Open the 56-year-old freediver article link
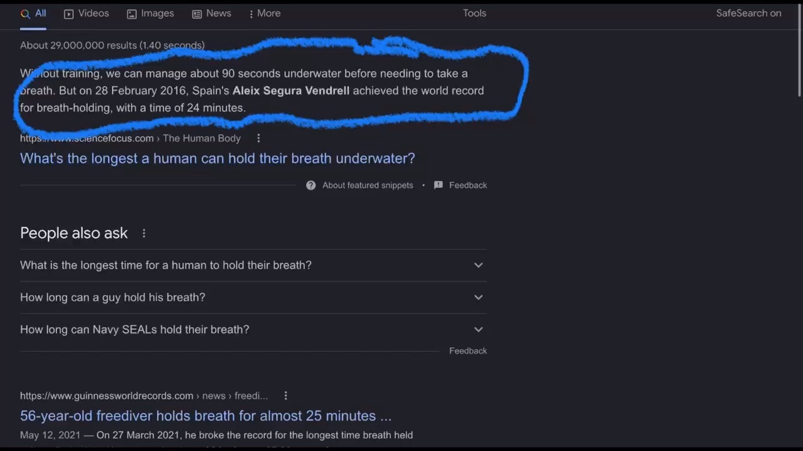 point(206,416)
